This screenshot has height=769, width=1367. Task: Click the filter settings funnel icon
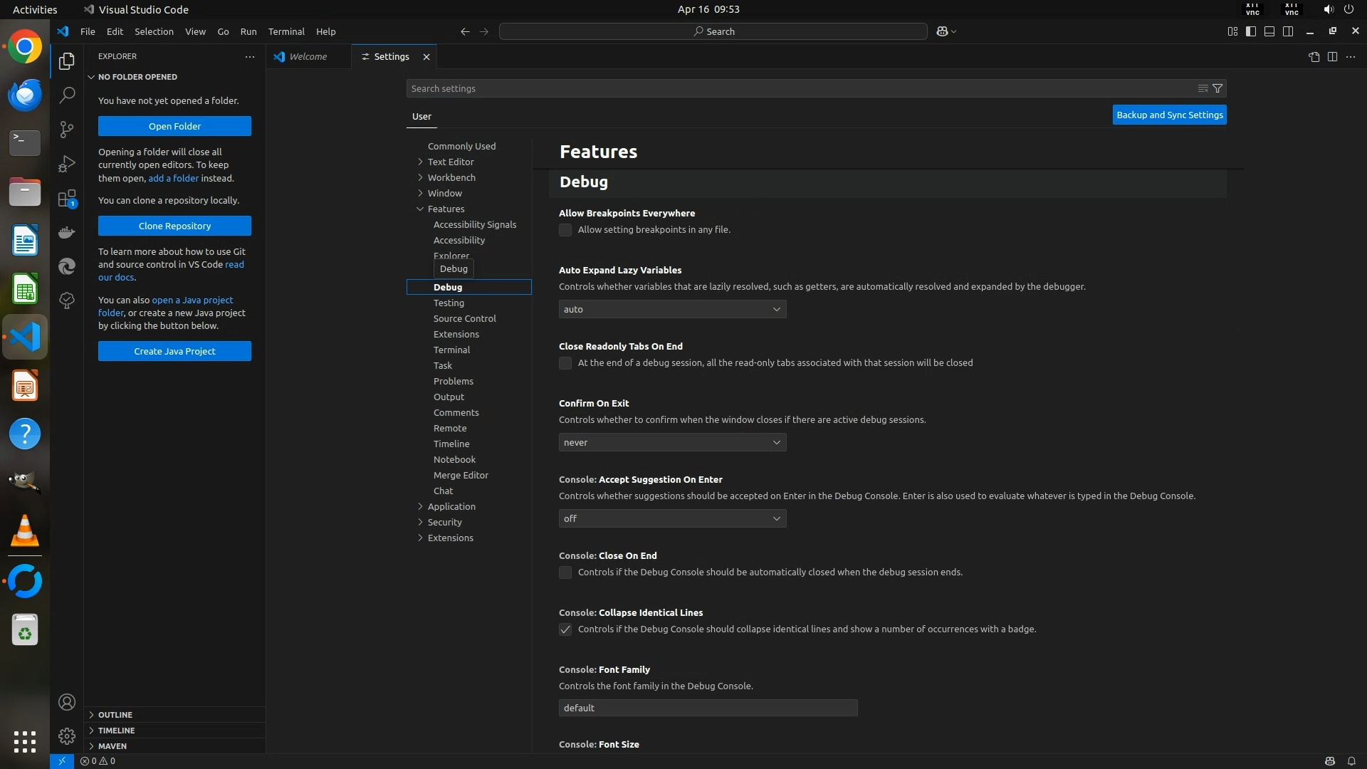[x=1217, y=88]
